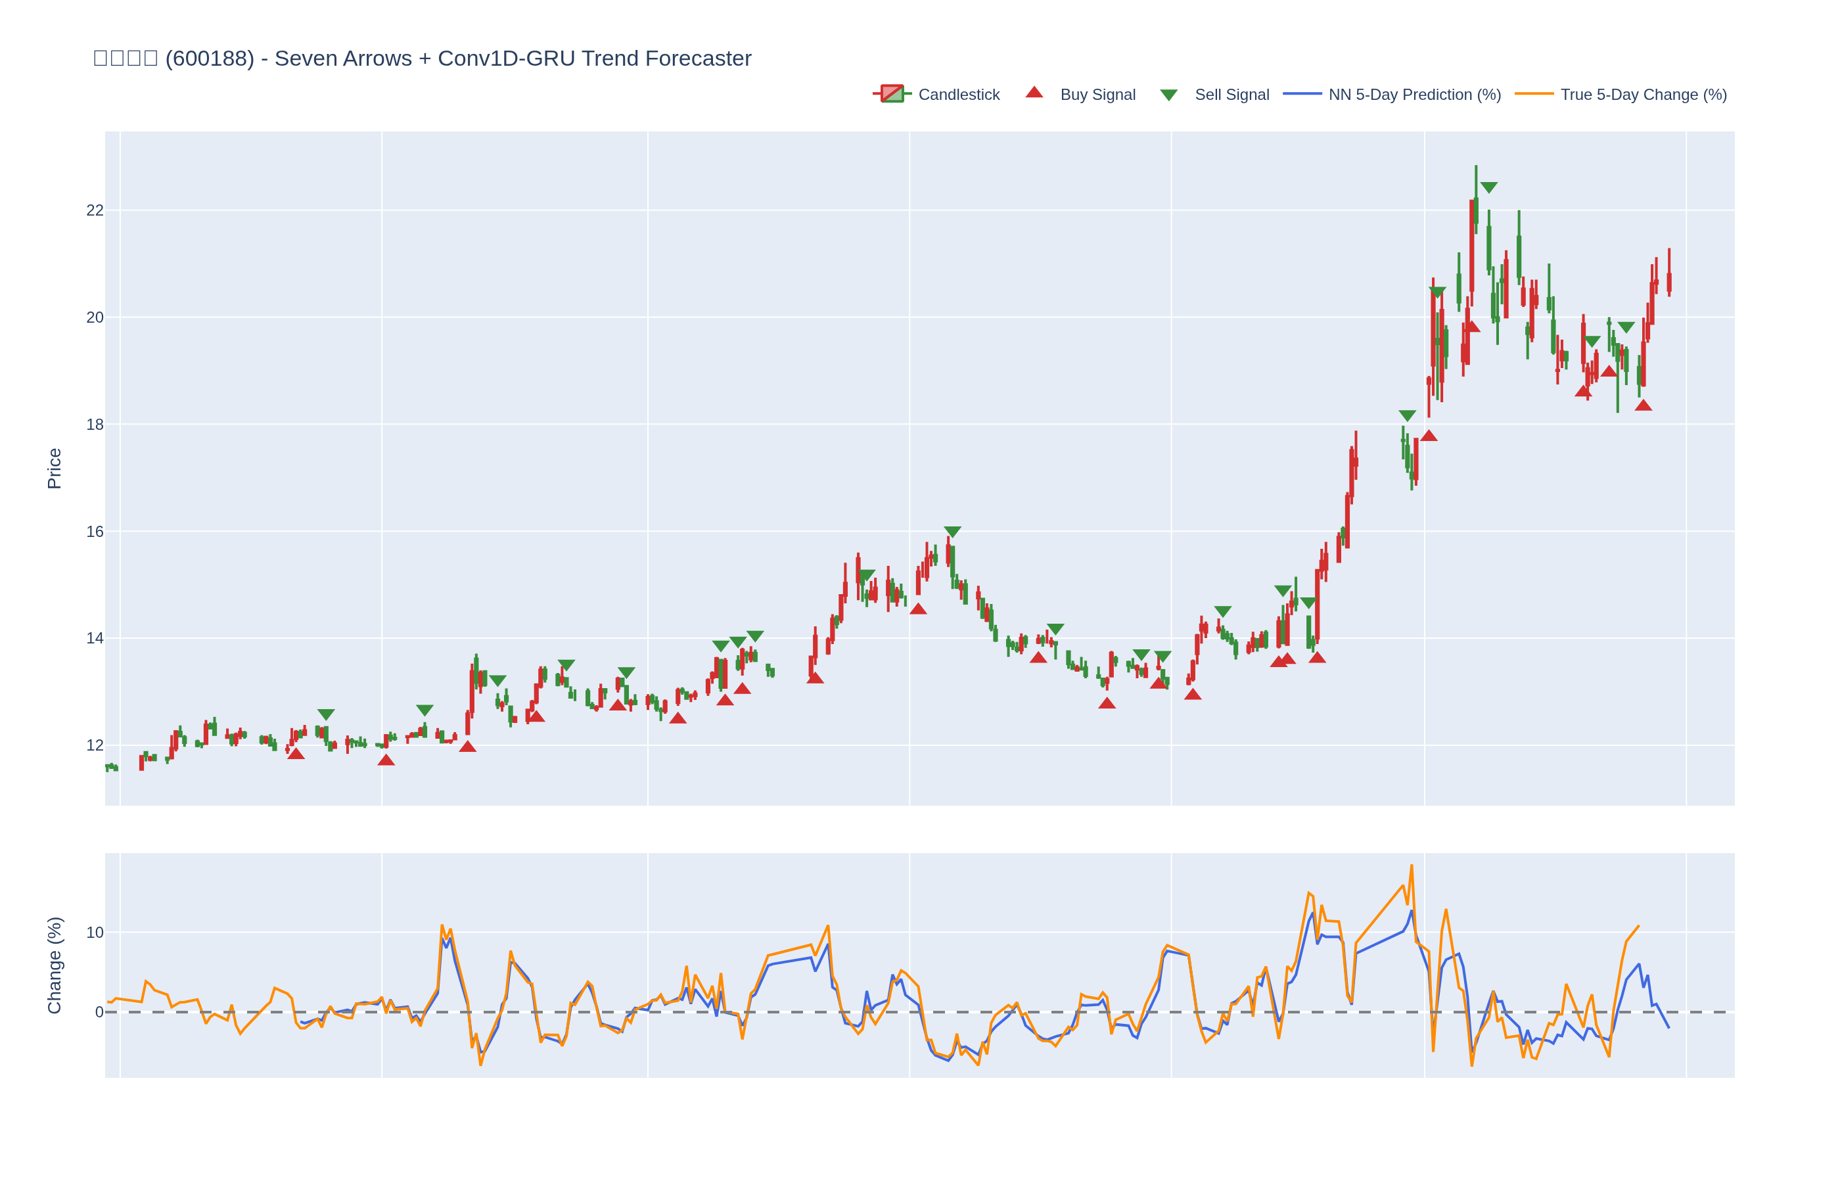Image resolution: width=1840 pixels, height=1183 pixels.
Task: Click the sell signal marker just above 18
Action: click(x=1407, y=415)
